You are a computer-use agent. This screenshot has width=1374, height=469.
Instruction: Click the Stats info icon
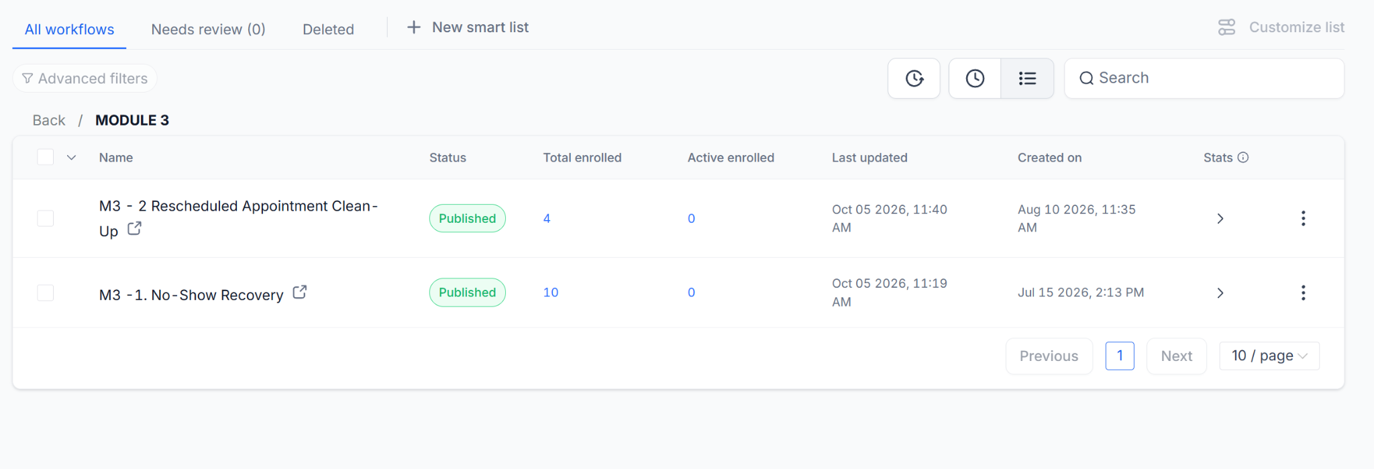1243,158
